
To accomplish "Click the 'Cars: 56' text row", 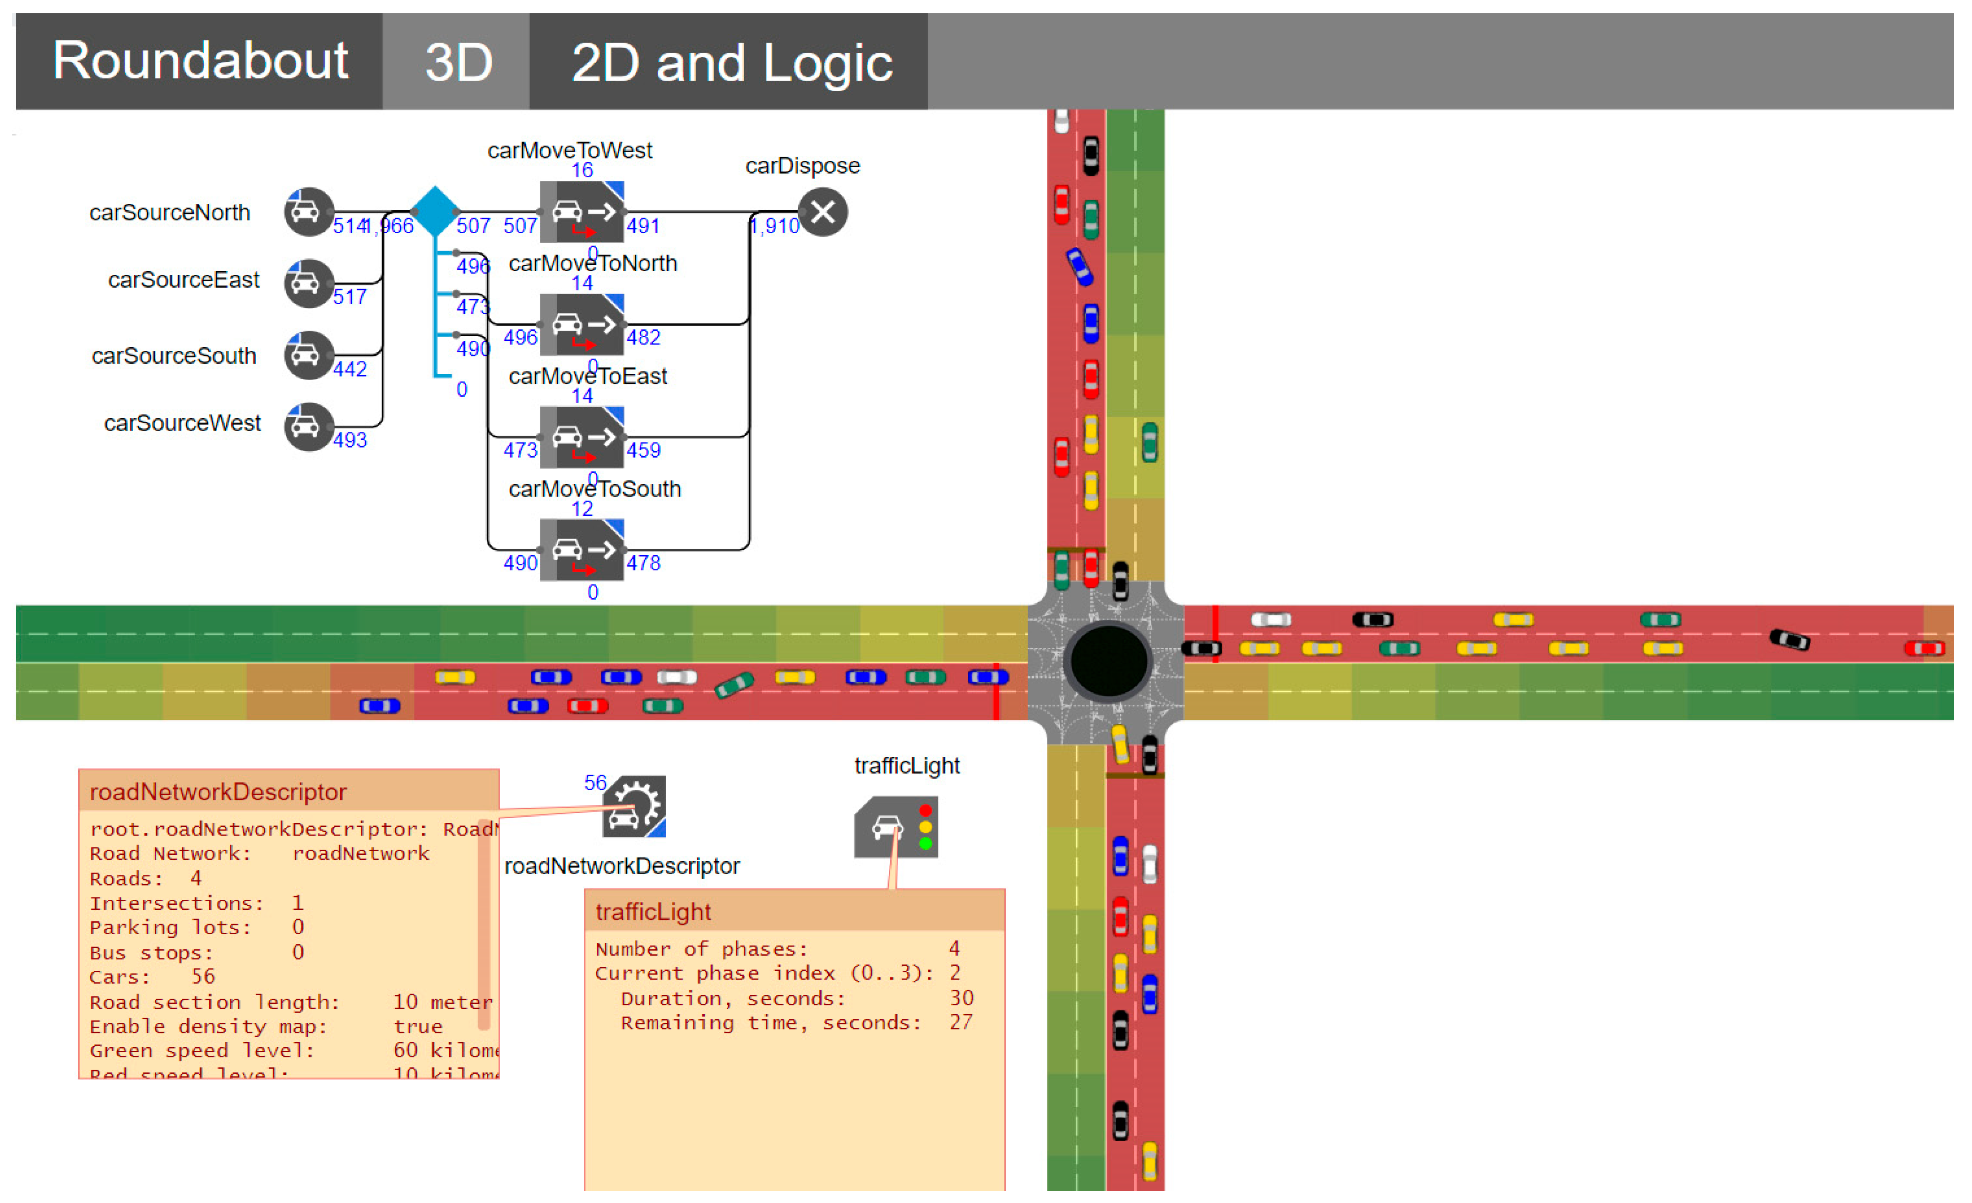I will (152, 977).
